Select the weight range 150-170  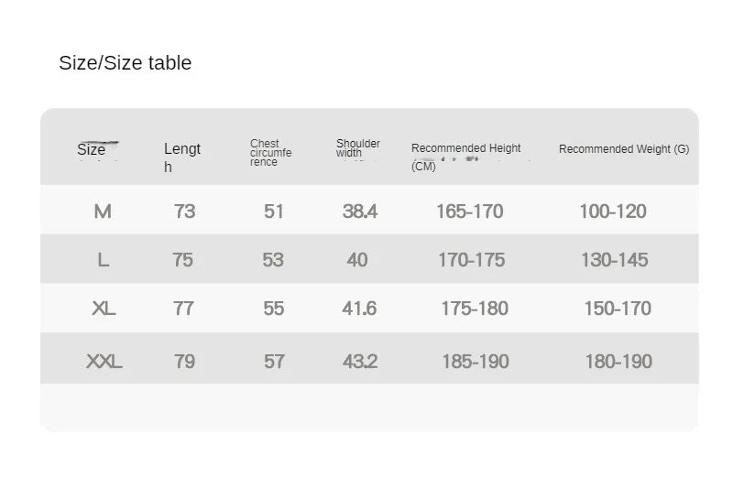point(618,309)
